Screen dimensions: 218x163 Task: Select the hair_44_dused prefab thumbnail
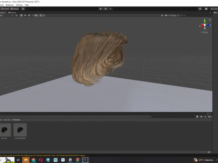20,130
